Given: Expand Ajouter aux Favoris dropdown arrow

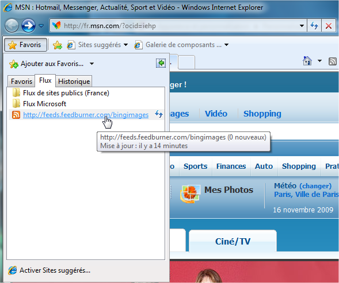Looking at the screenshot, I should (92, 64).
